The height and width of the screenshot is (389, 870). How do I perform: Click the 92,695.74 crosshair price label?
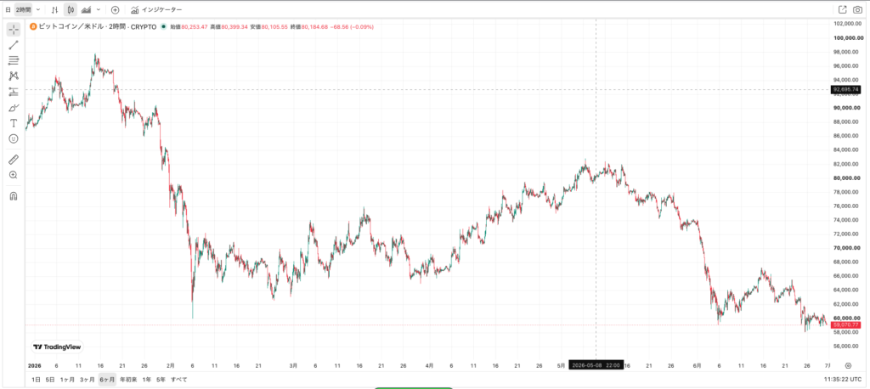click(x=846, y=89)
